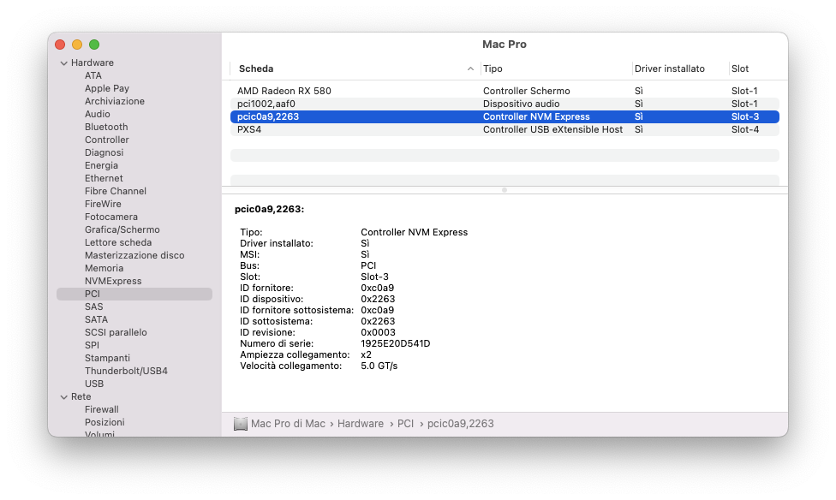Click the Dispositivo audio type cell

[x=522, y=104]
